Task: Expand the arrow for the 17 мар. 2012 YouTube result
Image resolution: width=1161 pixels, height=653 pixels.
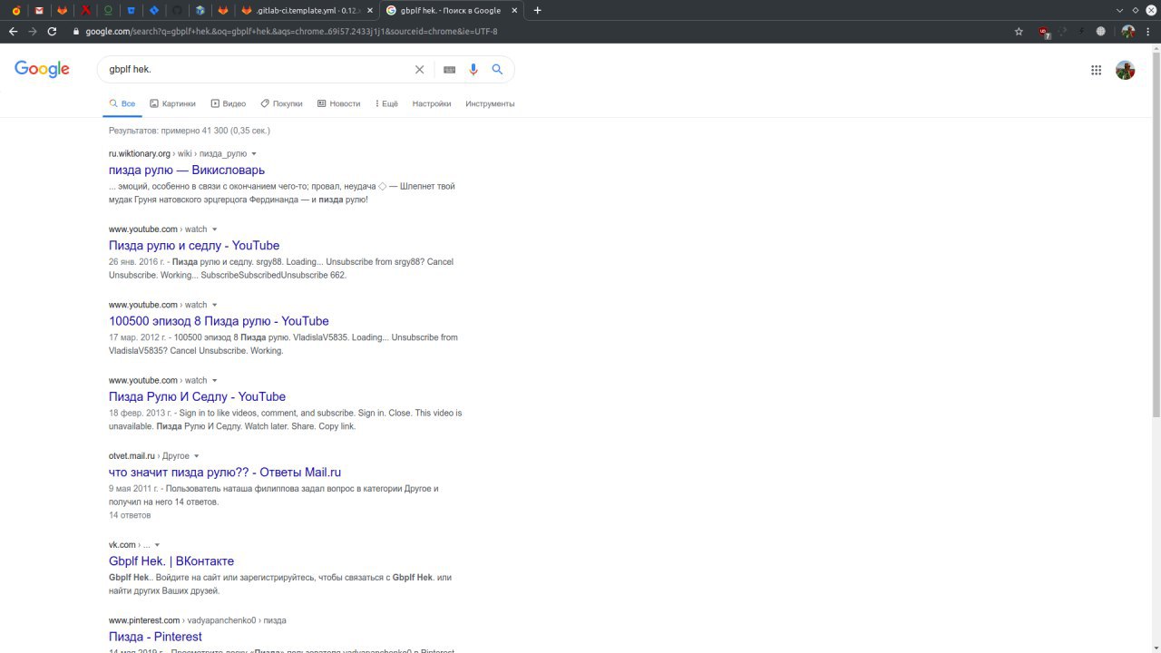Action: coord(215,305)
